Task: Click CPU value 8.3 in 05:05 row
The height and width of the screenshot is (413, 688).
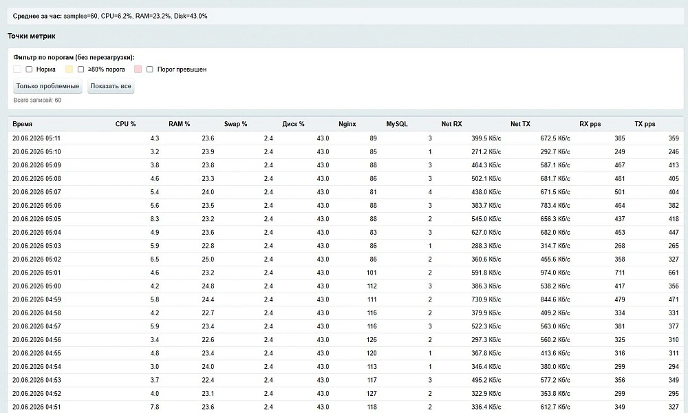Action: point(154,219)
